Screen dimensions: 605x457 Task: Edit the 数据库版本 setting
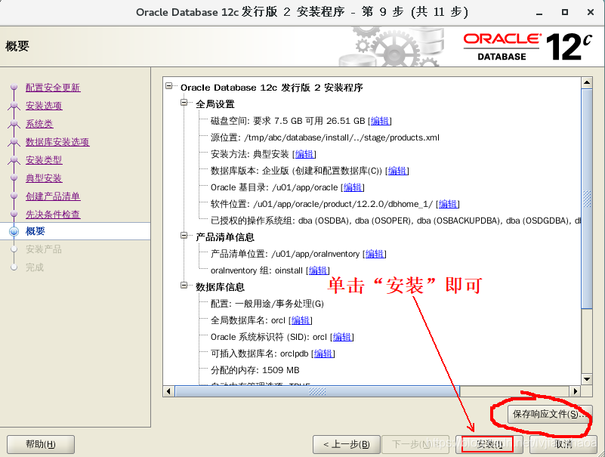coord(397,171)
